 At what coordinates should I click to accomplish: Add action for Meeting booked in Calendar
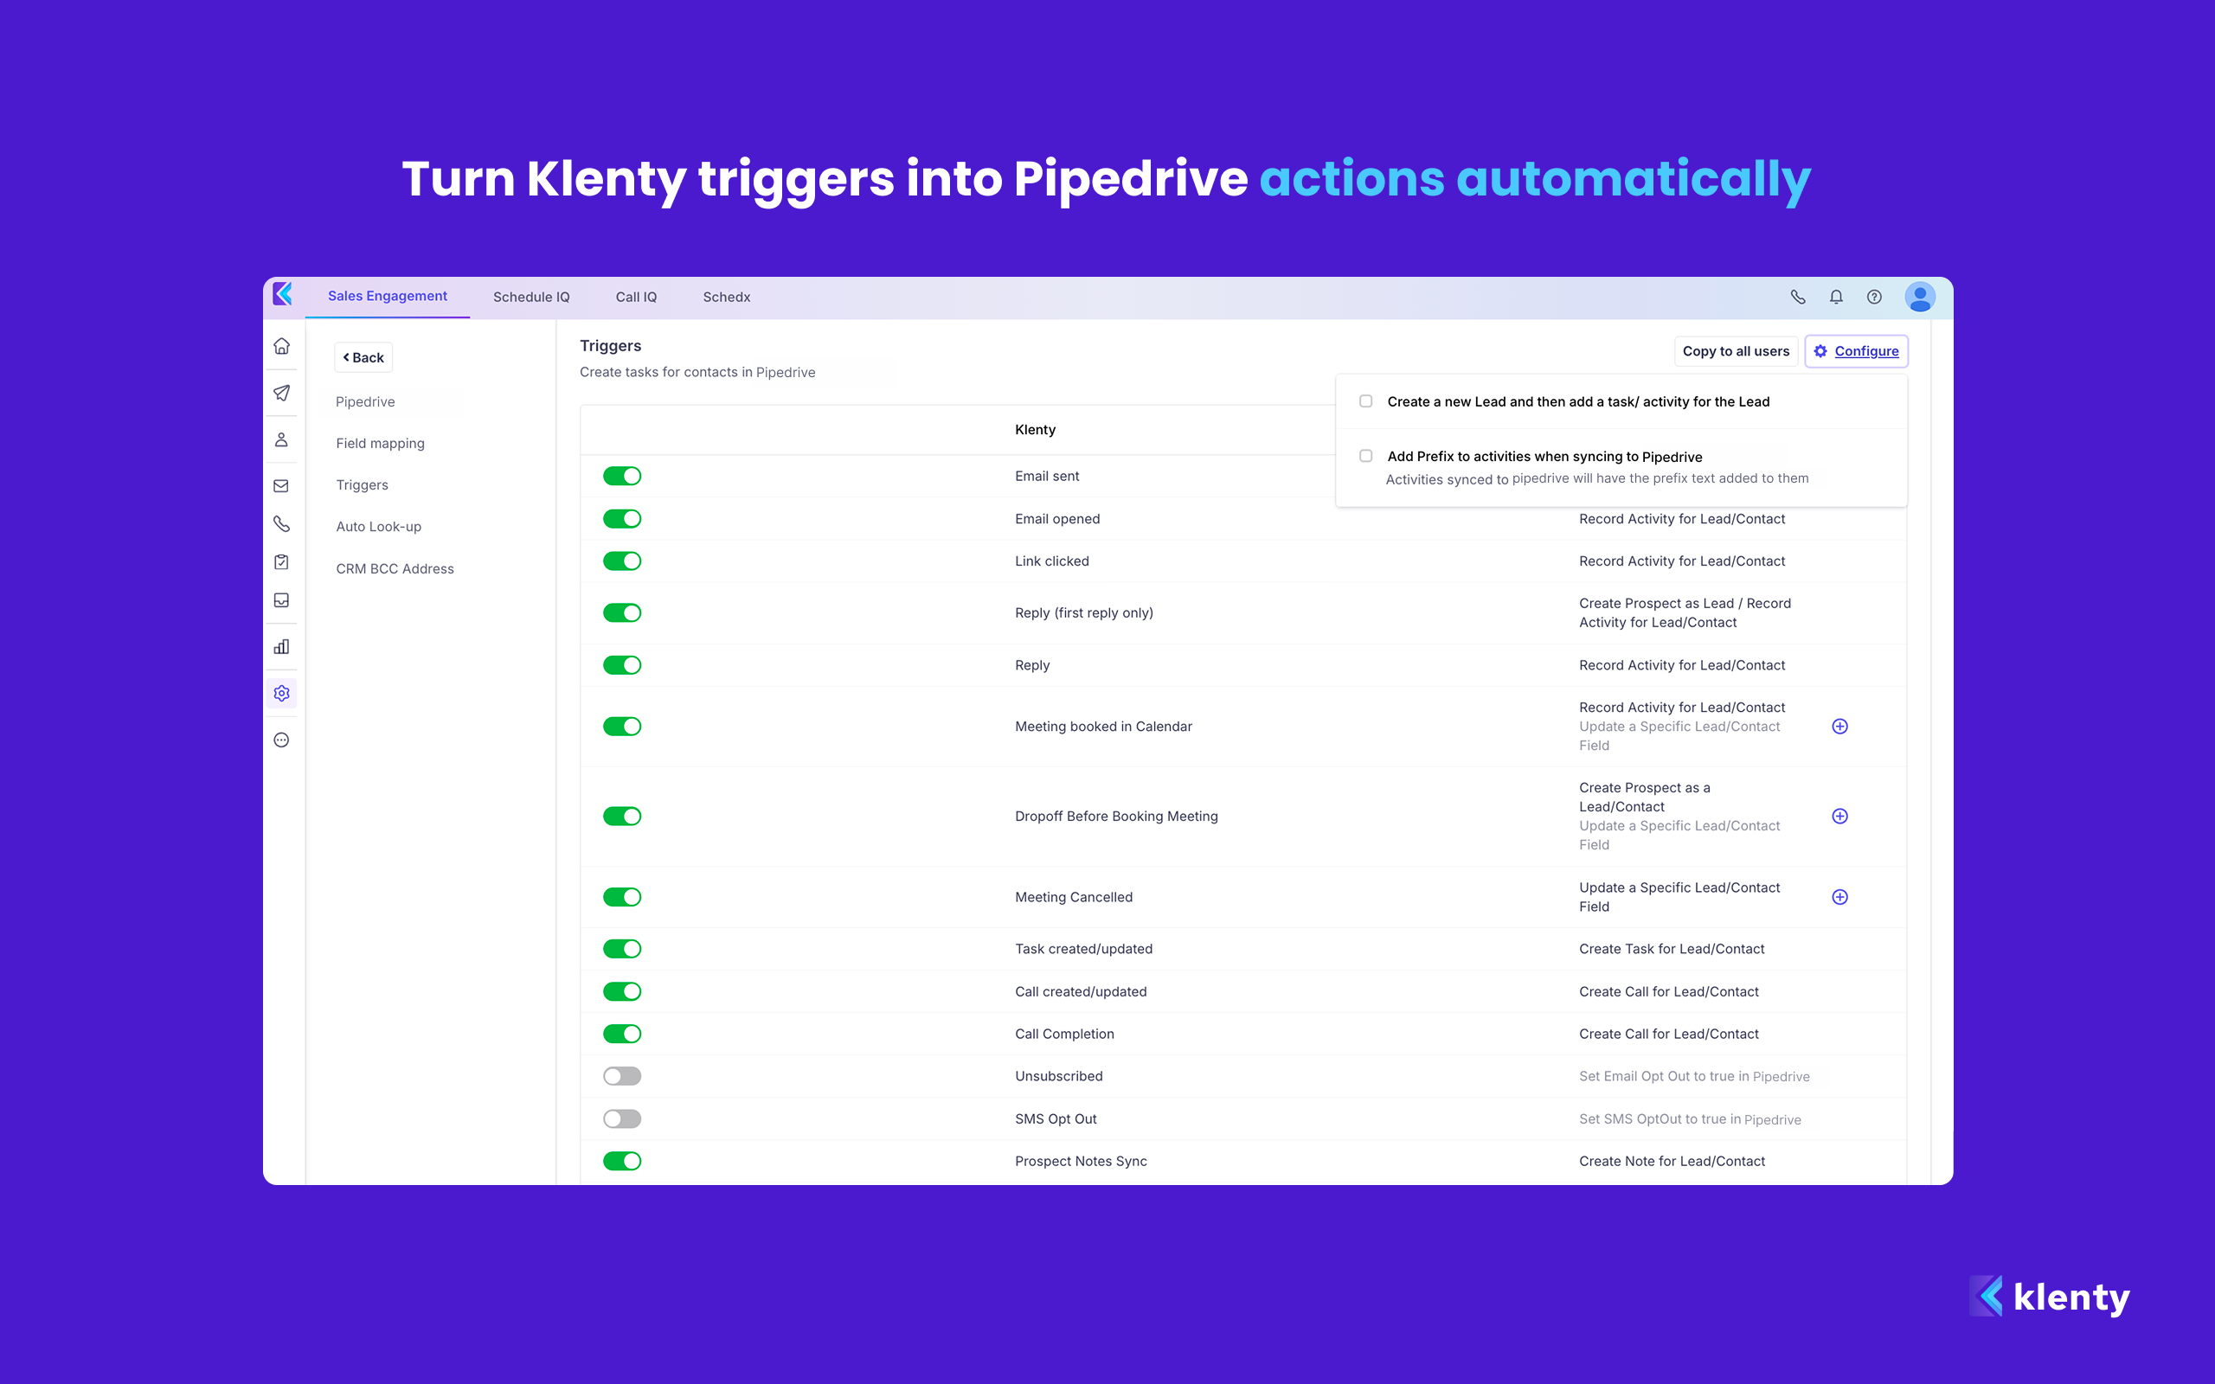pos(1839,727)
